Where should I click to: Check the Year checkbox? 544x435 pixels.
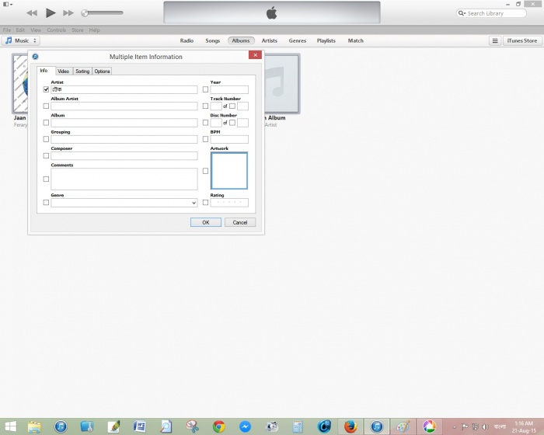point(205,89)
